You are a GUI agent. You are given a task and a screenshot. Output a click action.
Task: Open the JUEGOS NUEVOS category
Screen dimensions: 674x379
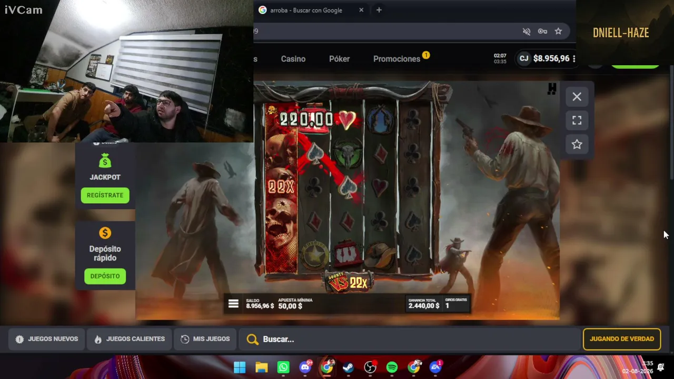point(46,339)
